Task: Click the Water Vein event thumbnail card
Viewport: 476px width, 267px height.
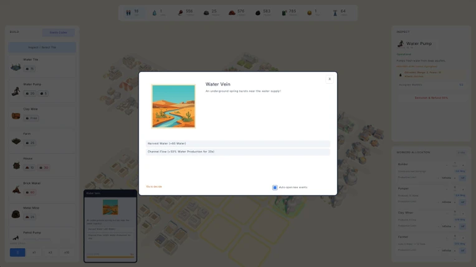Action: coord(110,226)
